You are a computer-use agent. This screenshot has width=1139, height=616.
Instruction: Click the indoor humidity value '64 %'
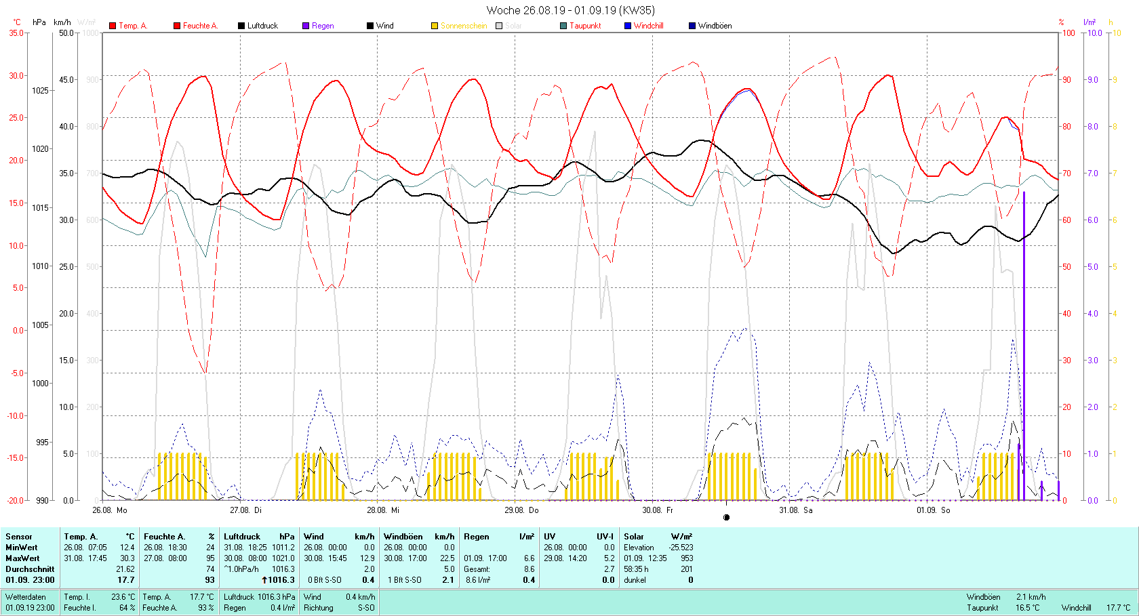[127, 608]
